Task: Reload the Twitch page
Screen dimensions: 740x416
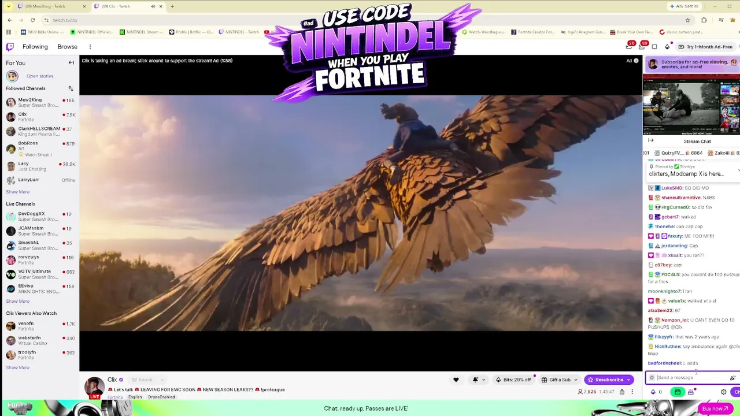Action: point(32,20)
